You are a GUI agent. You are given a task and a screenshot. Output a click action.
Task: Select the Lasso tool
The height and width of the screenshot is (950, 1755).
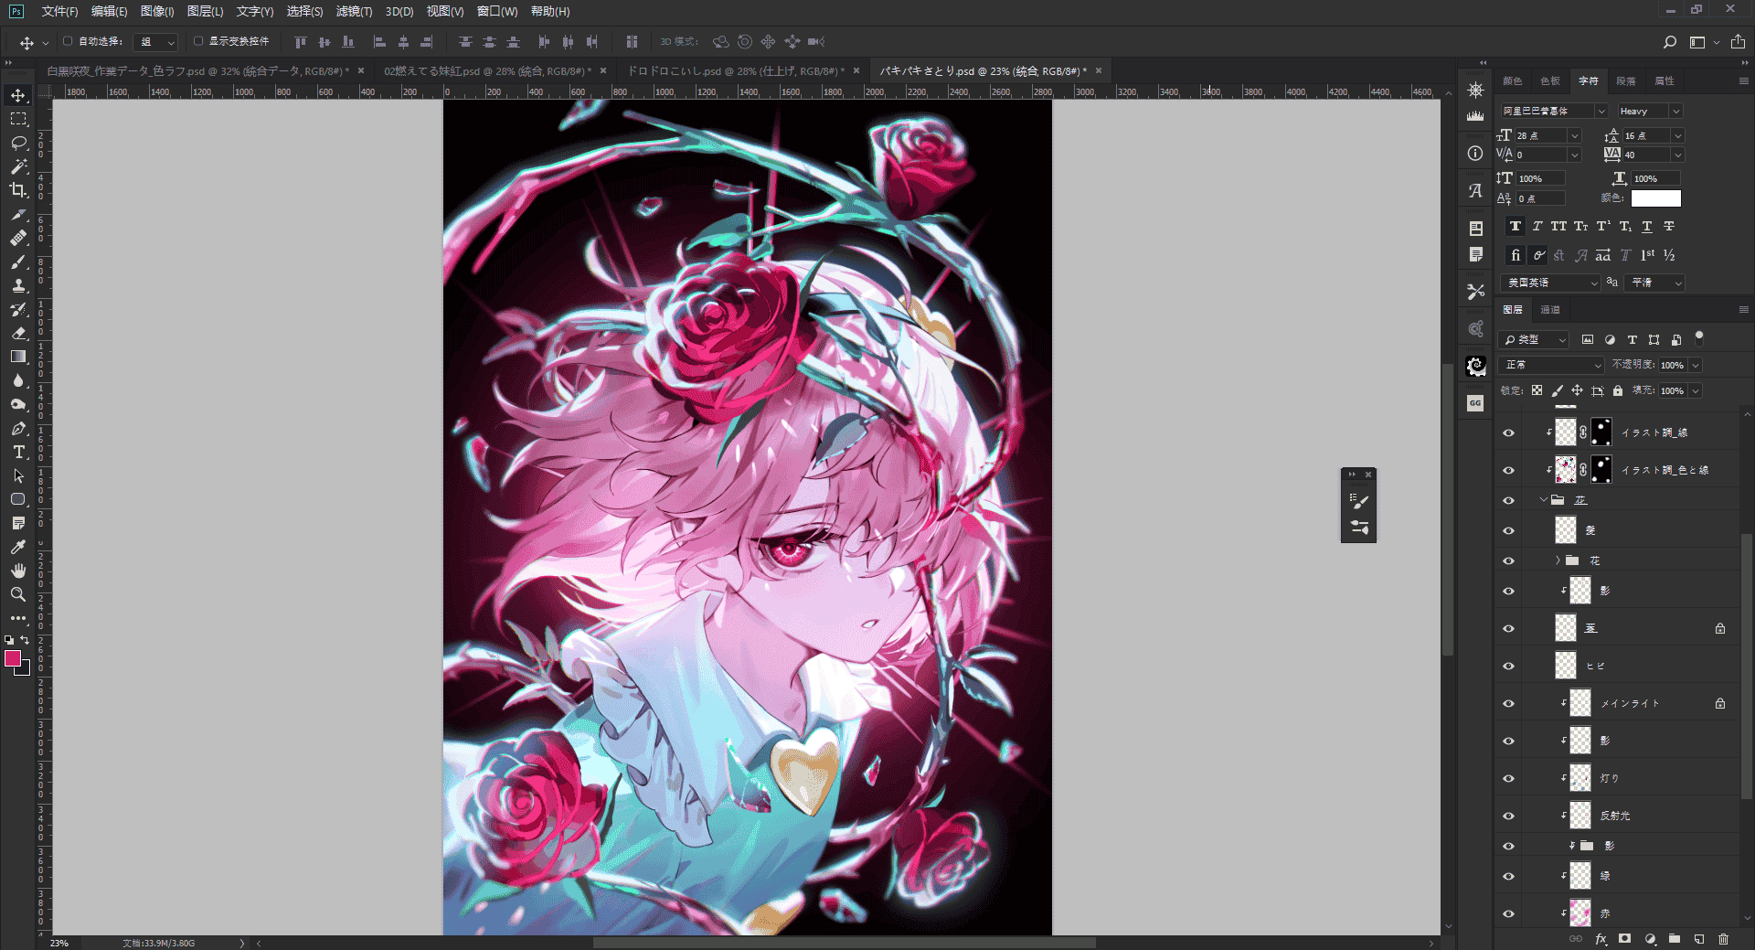(x=18, y=143)
